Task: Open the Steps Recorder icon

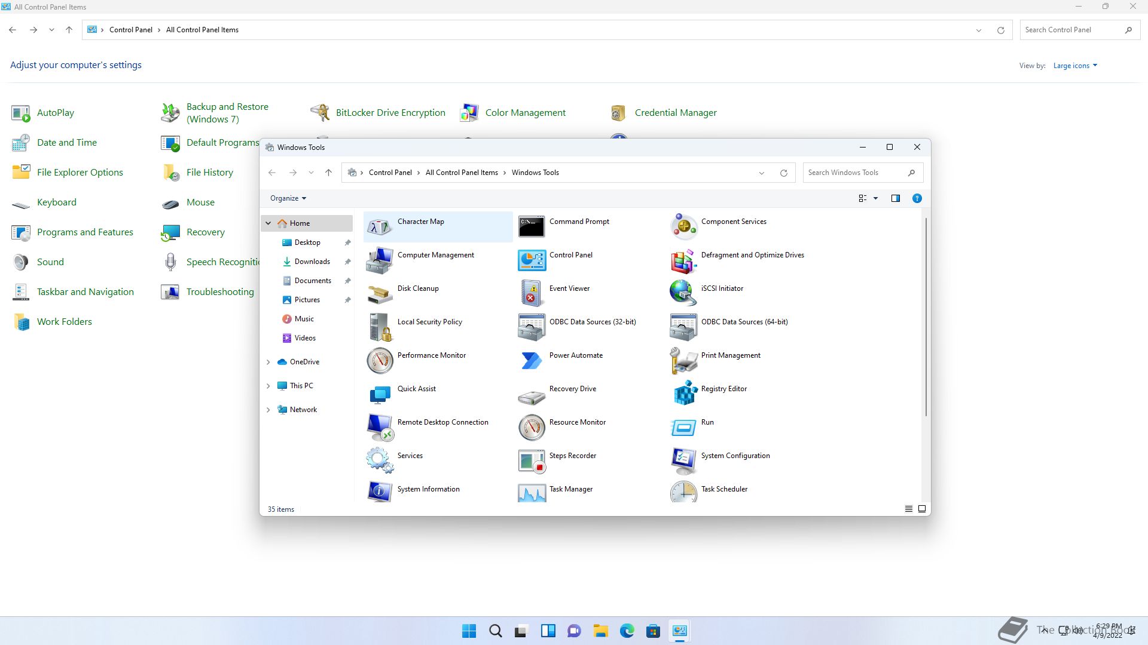Action: (x=532, y=461)
